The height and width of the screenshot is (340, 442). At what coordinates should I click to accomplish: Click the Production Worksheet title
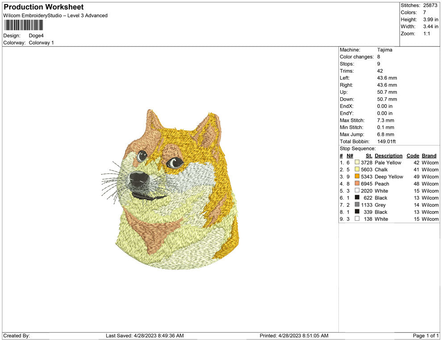(x=43, y=7)
